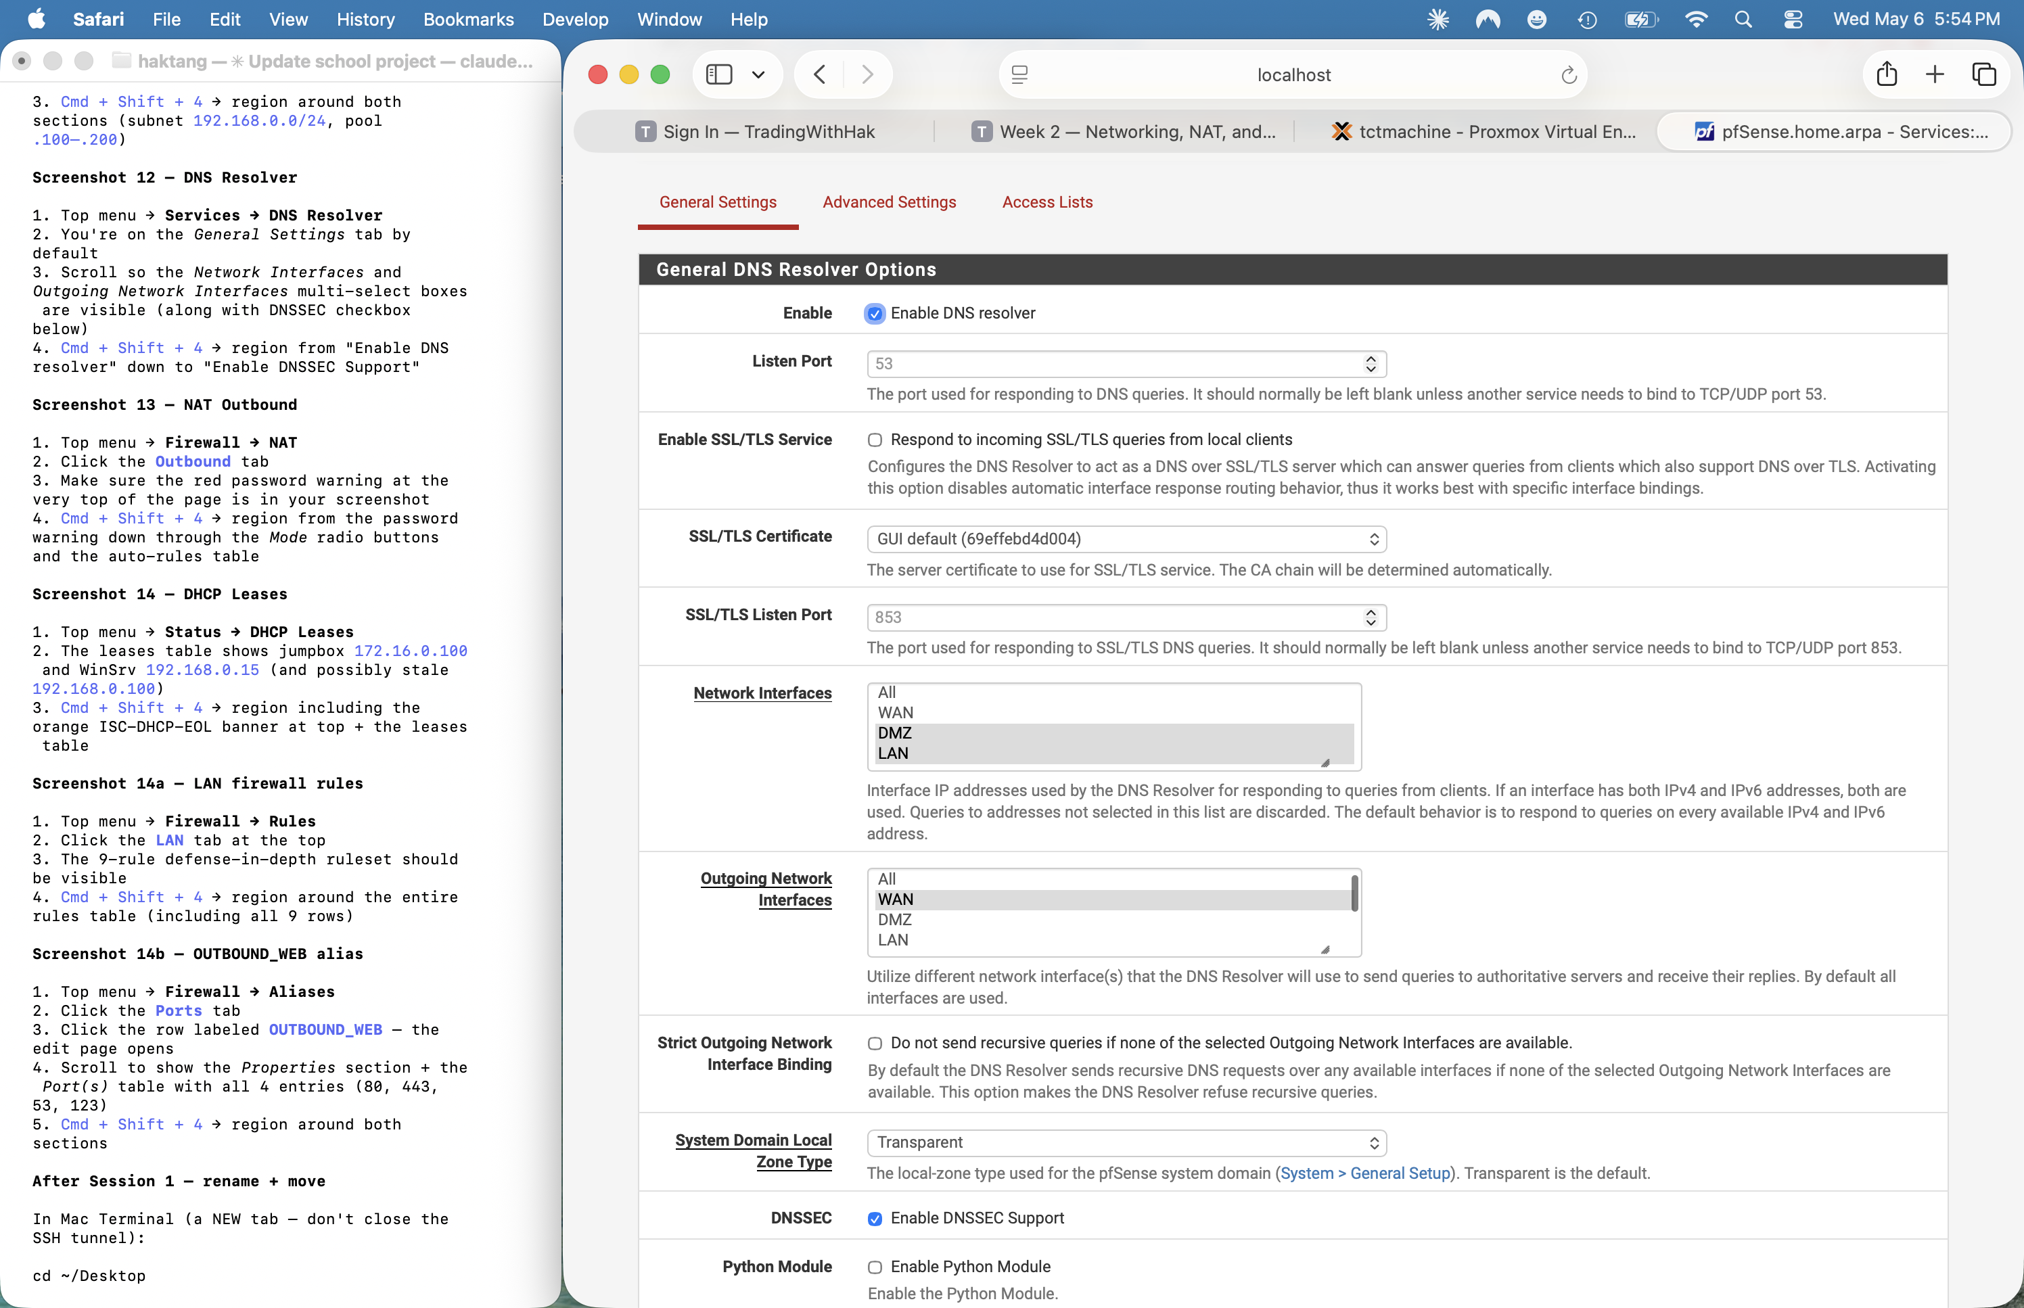Check battery status in menu bar

pos(1641,19)
